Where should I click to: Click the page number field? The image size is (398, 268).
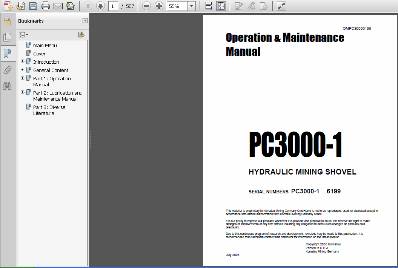point(113,6)
